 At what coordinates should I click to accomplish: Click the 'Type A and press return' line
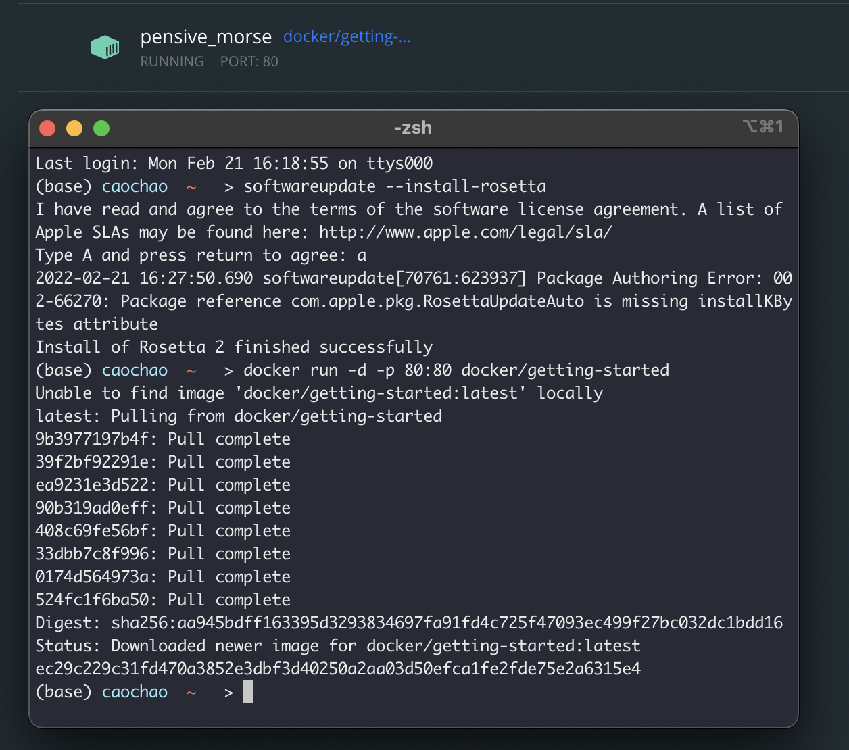coord(201,255)
